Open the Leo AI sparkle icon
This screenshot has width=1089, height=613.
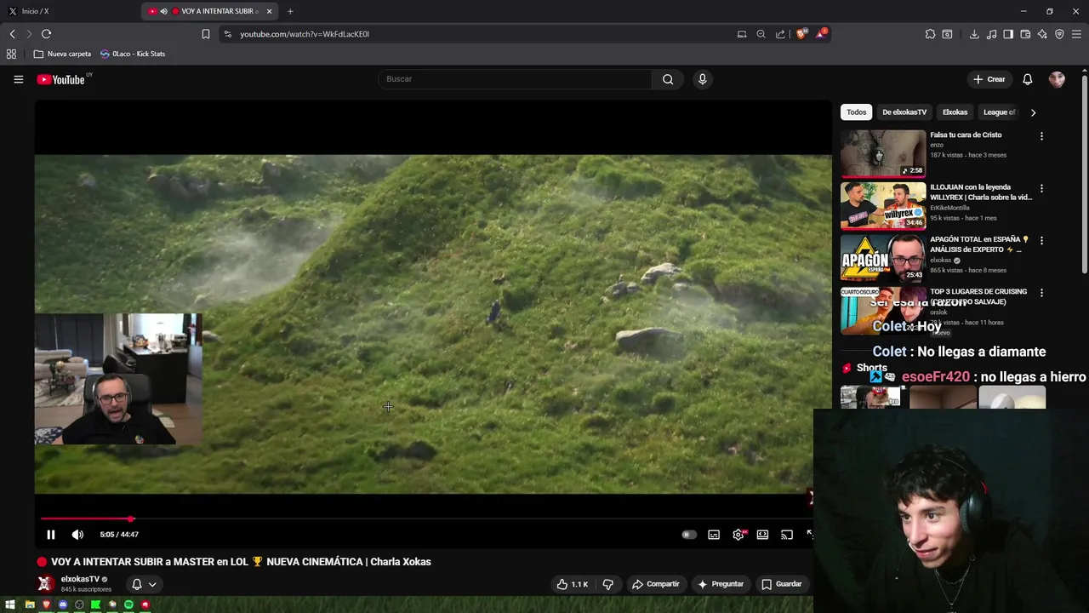tap(1042, 34)
